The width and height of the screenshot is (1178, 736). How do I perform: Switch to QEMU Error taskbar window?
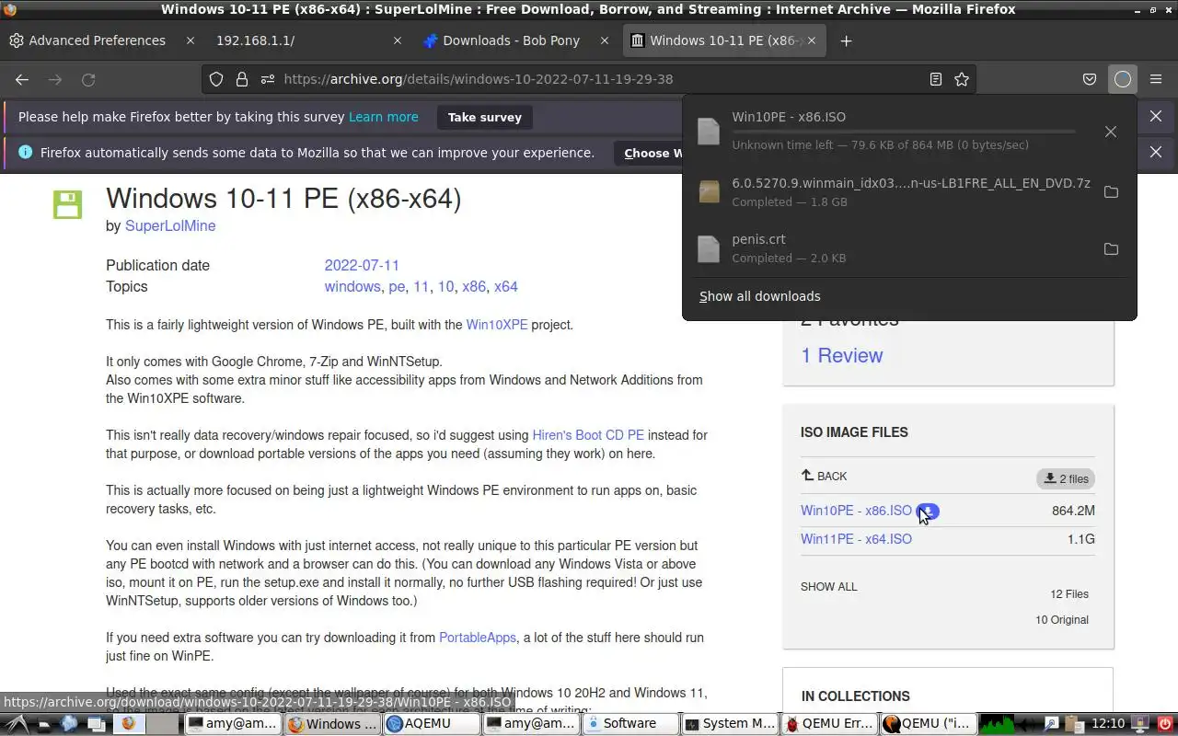click(x=829, y=723)
